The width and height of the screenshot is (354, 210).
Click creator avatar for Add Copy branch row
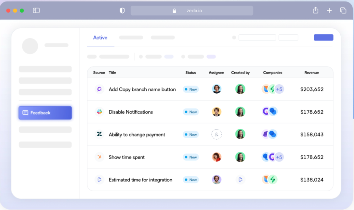click(x=240, y=89)
